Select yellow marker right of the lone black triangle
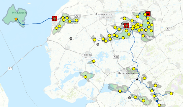This screenshot has width=183, height=107. pyautogui.click(x=145, y=78)
